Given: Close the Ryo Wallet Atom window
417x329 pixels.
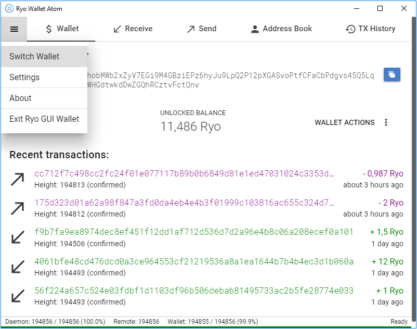Looking at the screenshot, I should click(404, 8).
